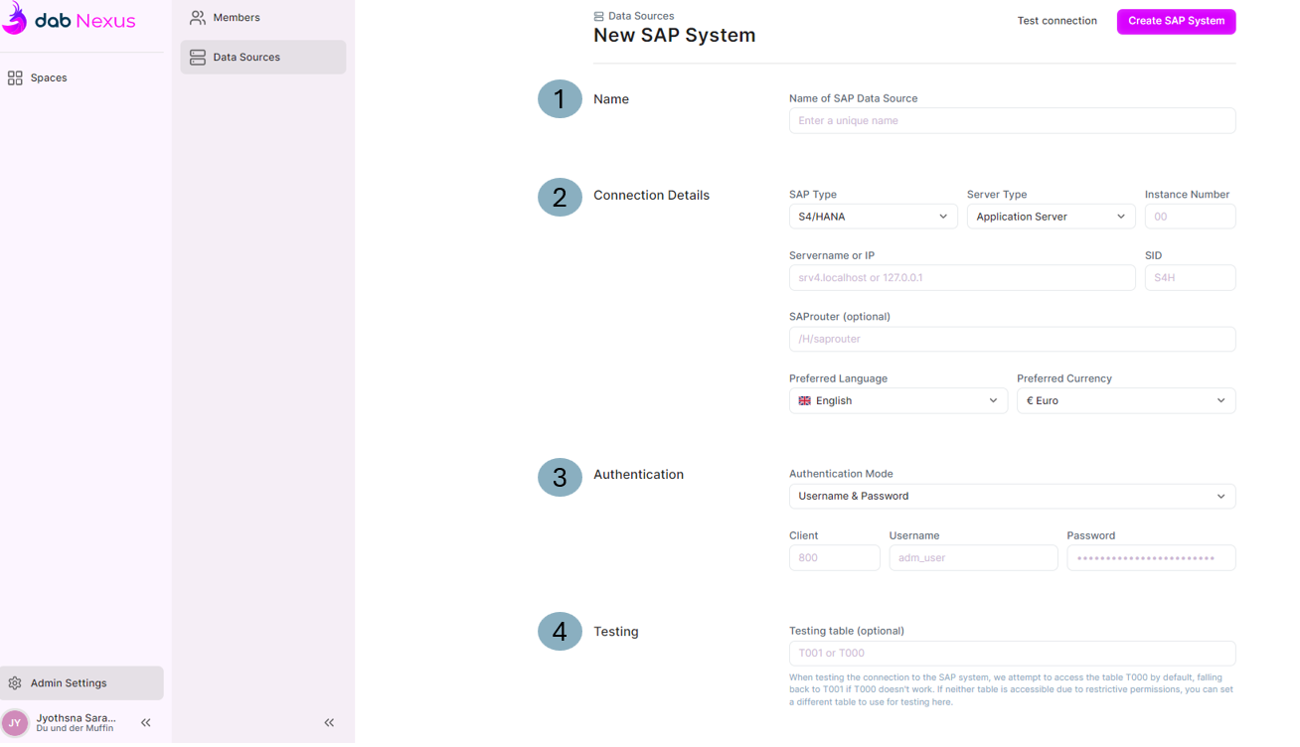Screen dimensions: 1300x747
Task: Expand the Server Type dropdown
Action: pyautogui.click(x=1051, y=217)
